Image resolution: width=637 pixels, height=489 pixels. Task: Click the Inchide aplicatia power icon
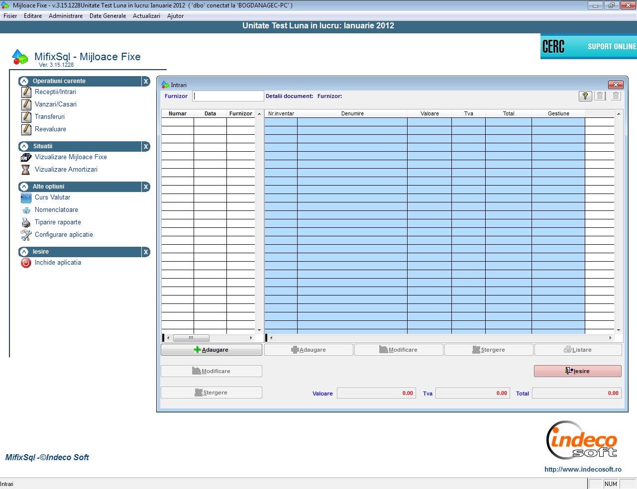(x=26, y=263)
